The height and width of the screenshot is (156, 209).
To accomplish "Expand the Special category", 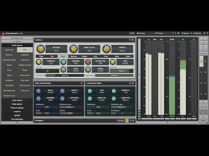I will point(17,115).
